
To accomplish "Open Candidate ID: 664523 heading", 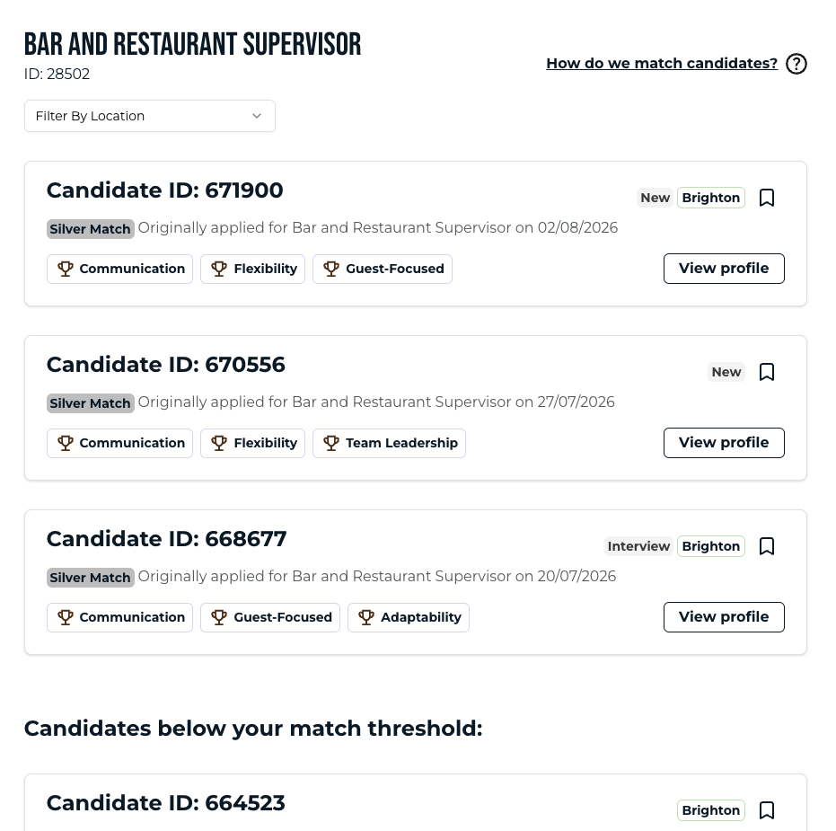I will click(x=166, y=803).
